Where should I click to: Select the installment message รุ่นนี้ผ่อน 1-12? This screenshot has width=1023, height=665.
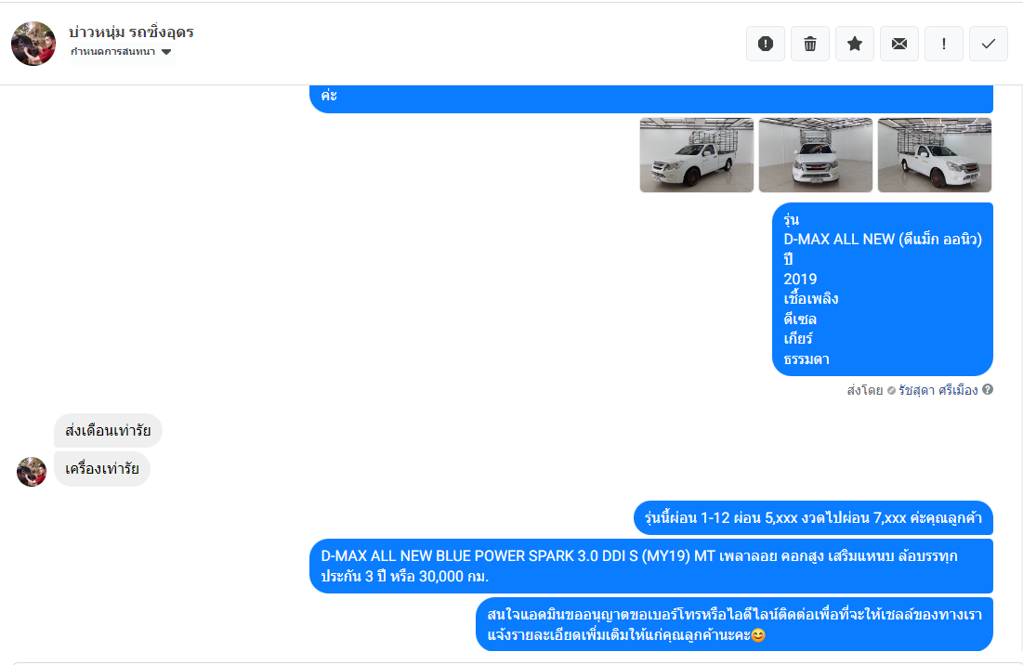point(813,517)
